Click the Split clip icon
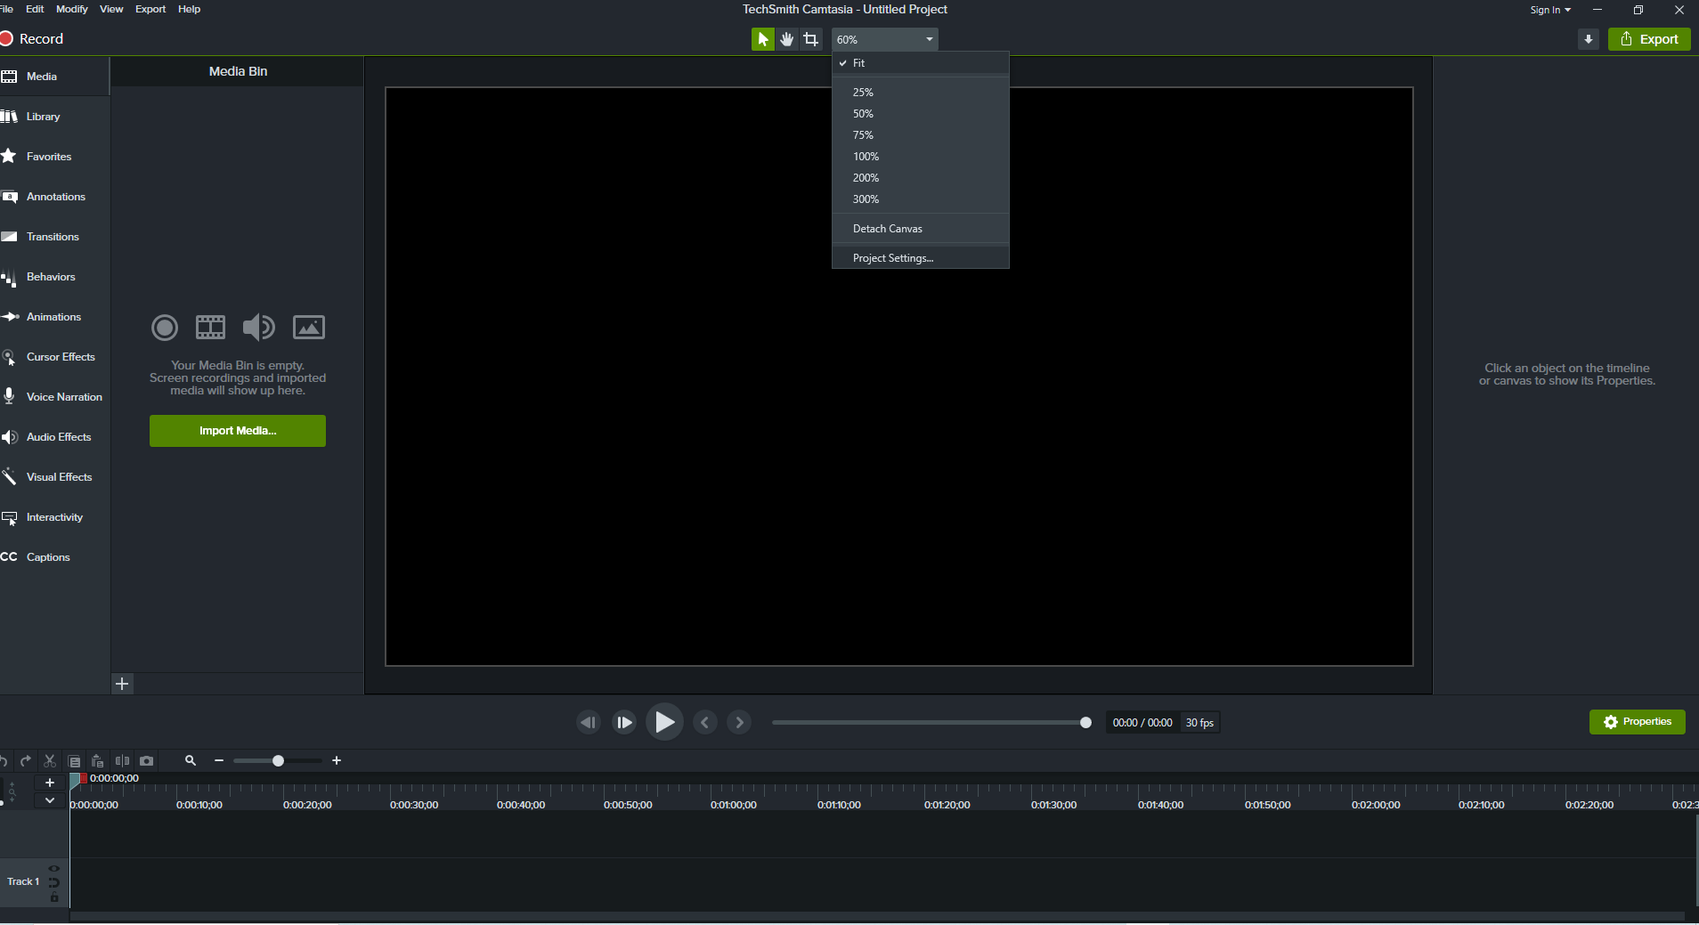This screenshot has width=1699, height=925. [122, 761]
